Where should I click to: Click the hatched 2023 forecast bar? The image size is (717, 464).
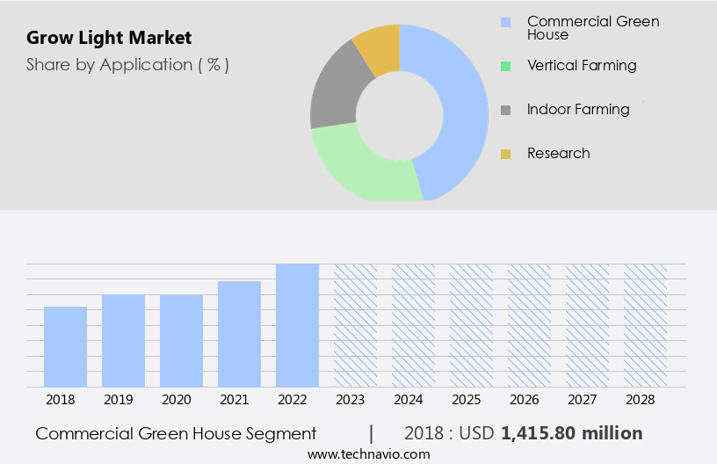click(x=355, y=325)
